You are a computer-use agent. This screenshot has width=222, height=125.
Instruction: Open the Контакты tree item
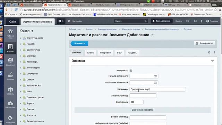[32, 115]
